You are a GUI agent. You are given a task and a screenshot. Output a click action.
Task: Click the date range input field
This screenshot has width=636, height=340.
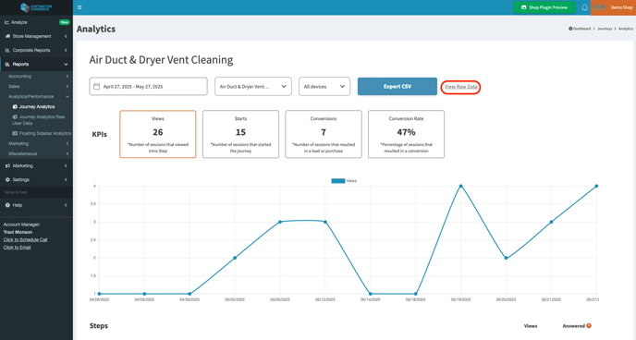(148, 86)
